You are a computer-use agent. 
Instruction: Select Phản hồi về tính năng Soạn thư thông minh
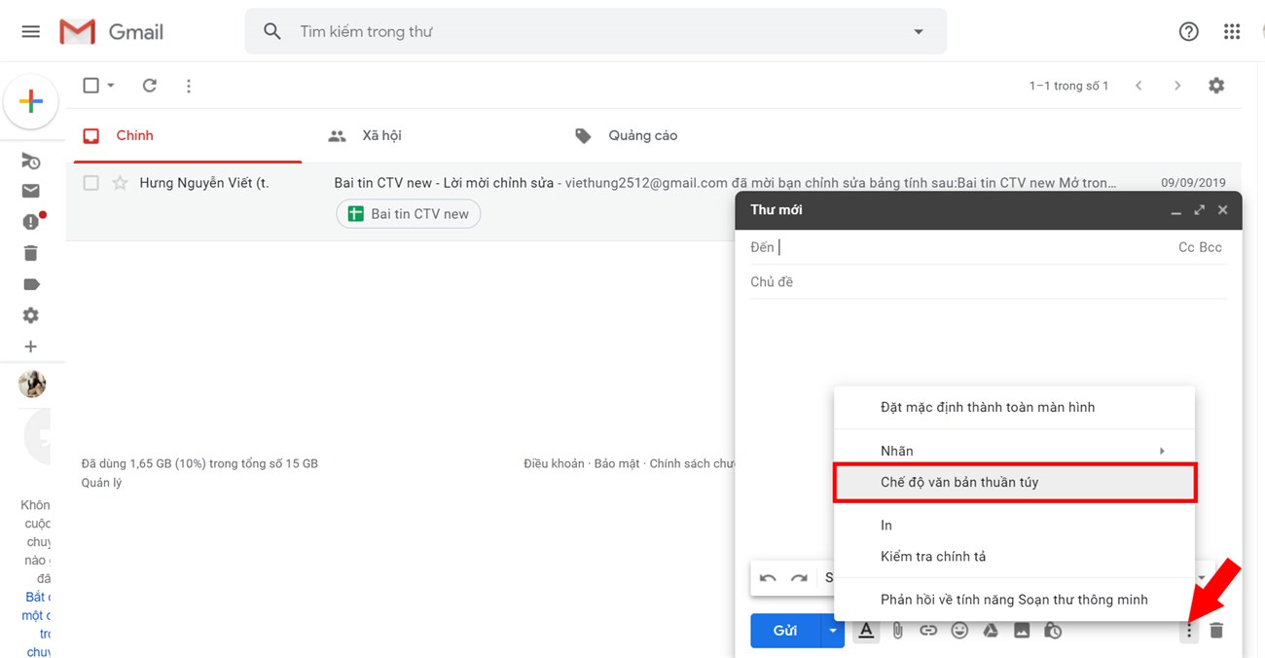1014,600
